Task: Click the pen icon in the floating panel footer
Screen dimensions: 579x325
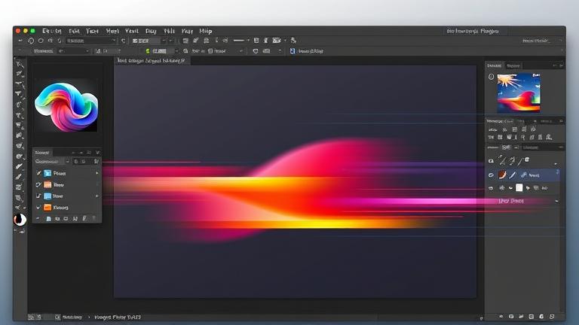Action: [84, 218]
